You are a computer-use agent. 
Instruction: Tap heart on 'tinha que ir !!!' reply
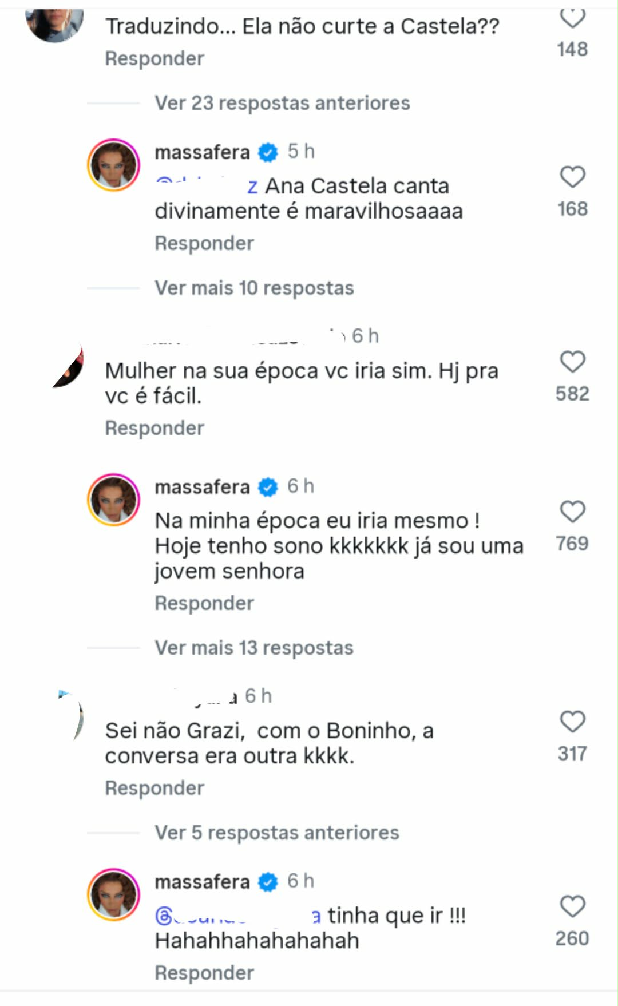572,907
